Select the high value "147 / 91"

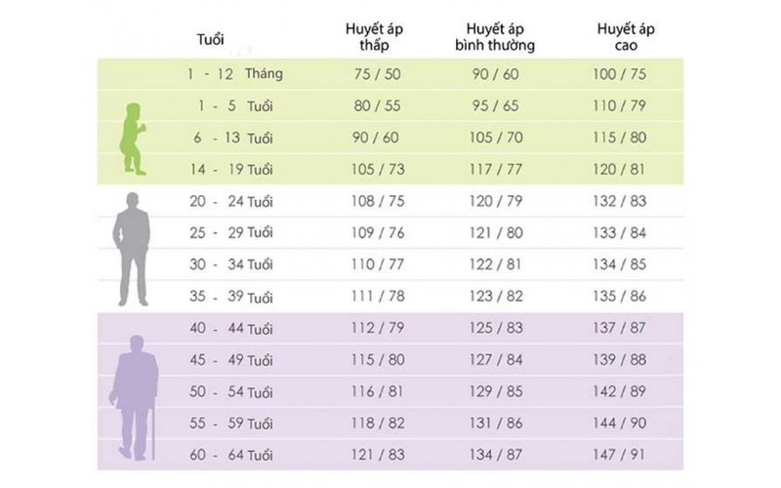click(626, 456)
